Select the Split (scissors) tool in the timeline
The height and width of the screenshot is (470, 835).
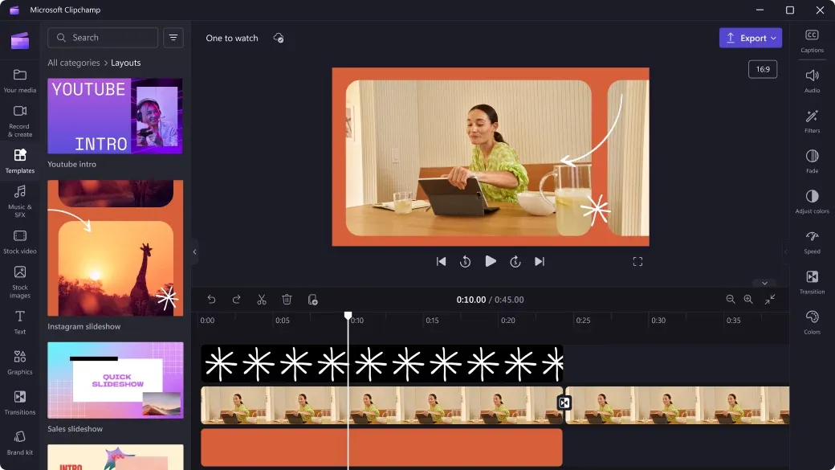261,299
